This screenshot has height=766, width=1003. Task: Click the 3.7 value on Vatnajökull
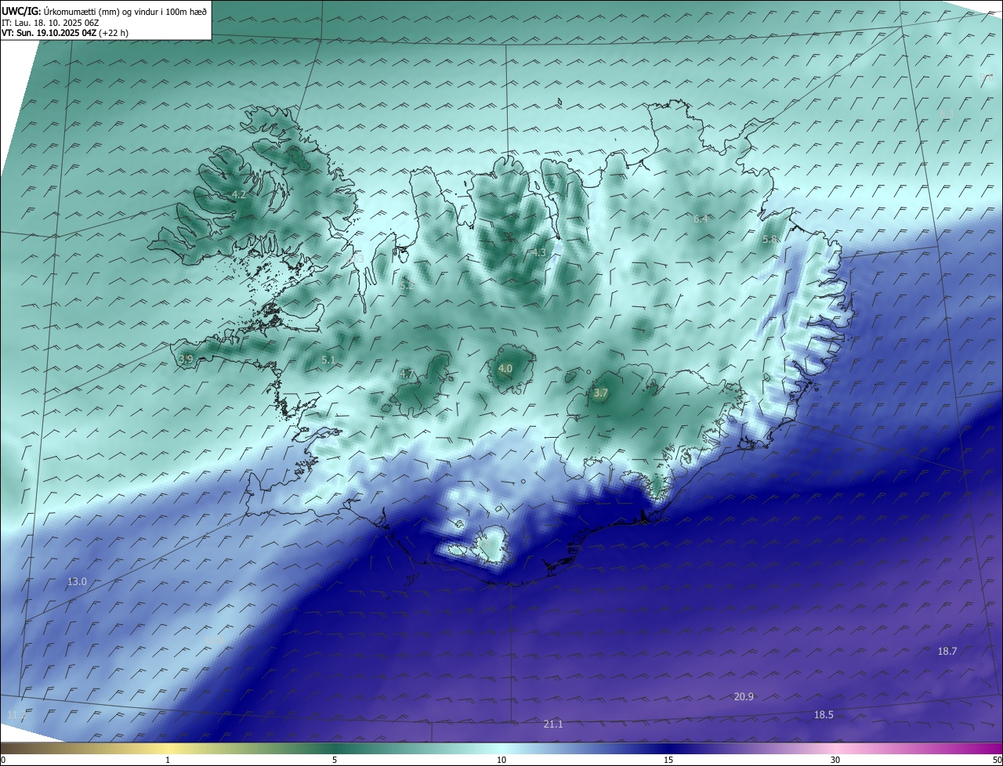(x=601, y=393)
